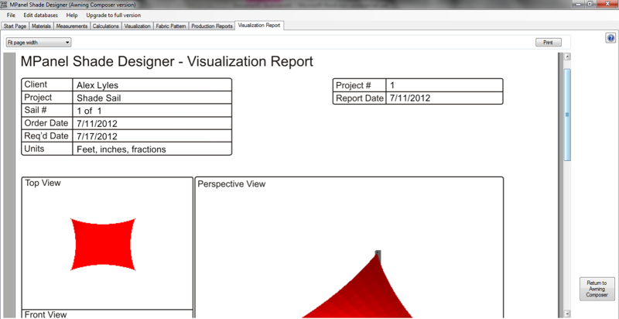The width and height of the screenshot is (619, 319).
Task: Click the MPanel app icon in title bar
Action: [5, 5]
